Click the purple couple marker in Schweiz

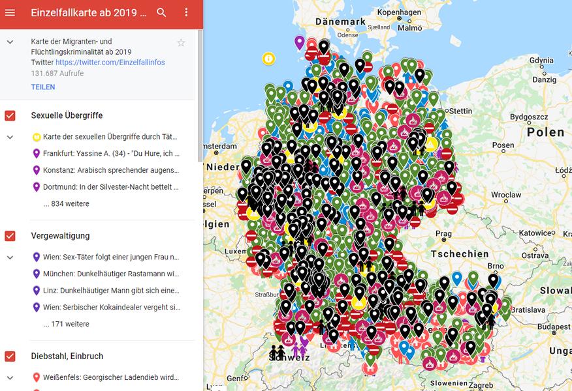(299, 349)
